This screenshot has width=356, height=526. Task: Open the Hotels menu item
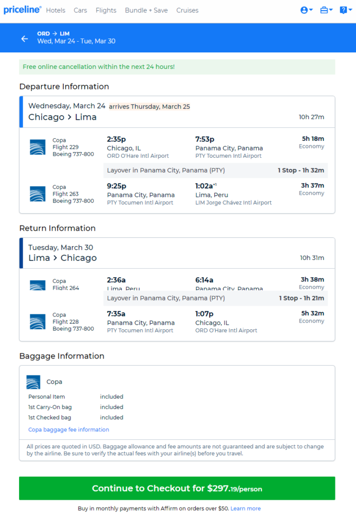coord(55,10)
